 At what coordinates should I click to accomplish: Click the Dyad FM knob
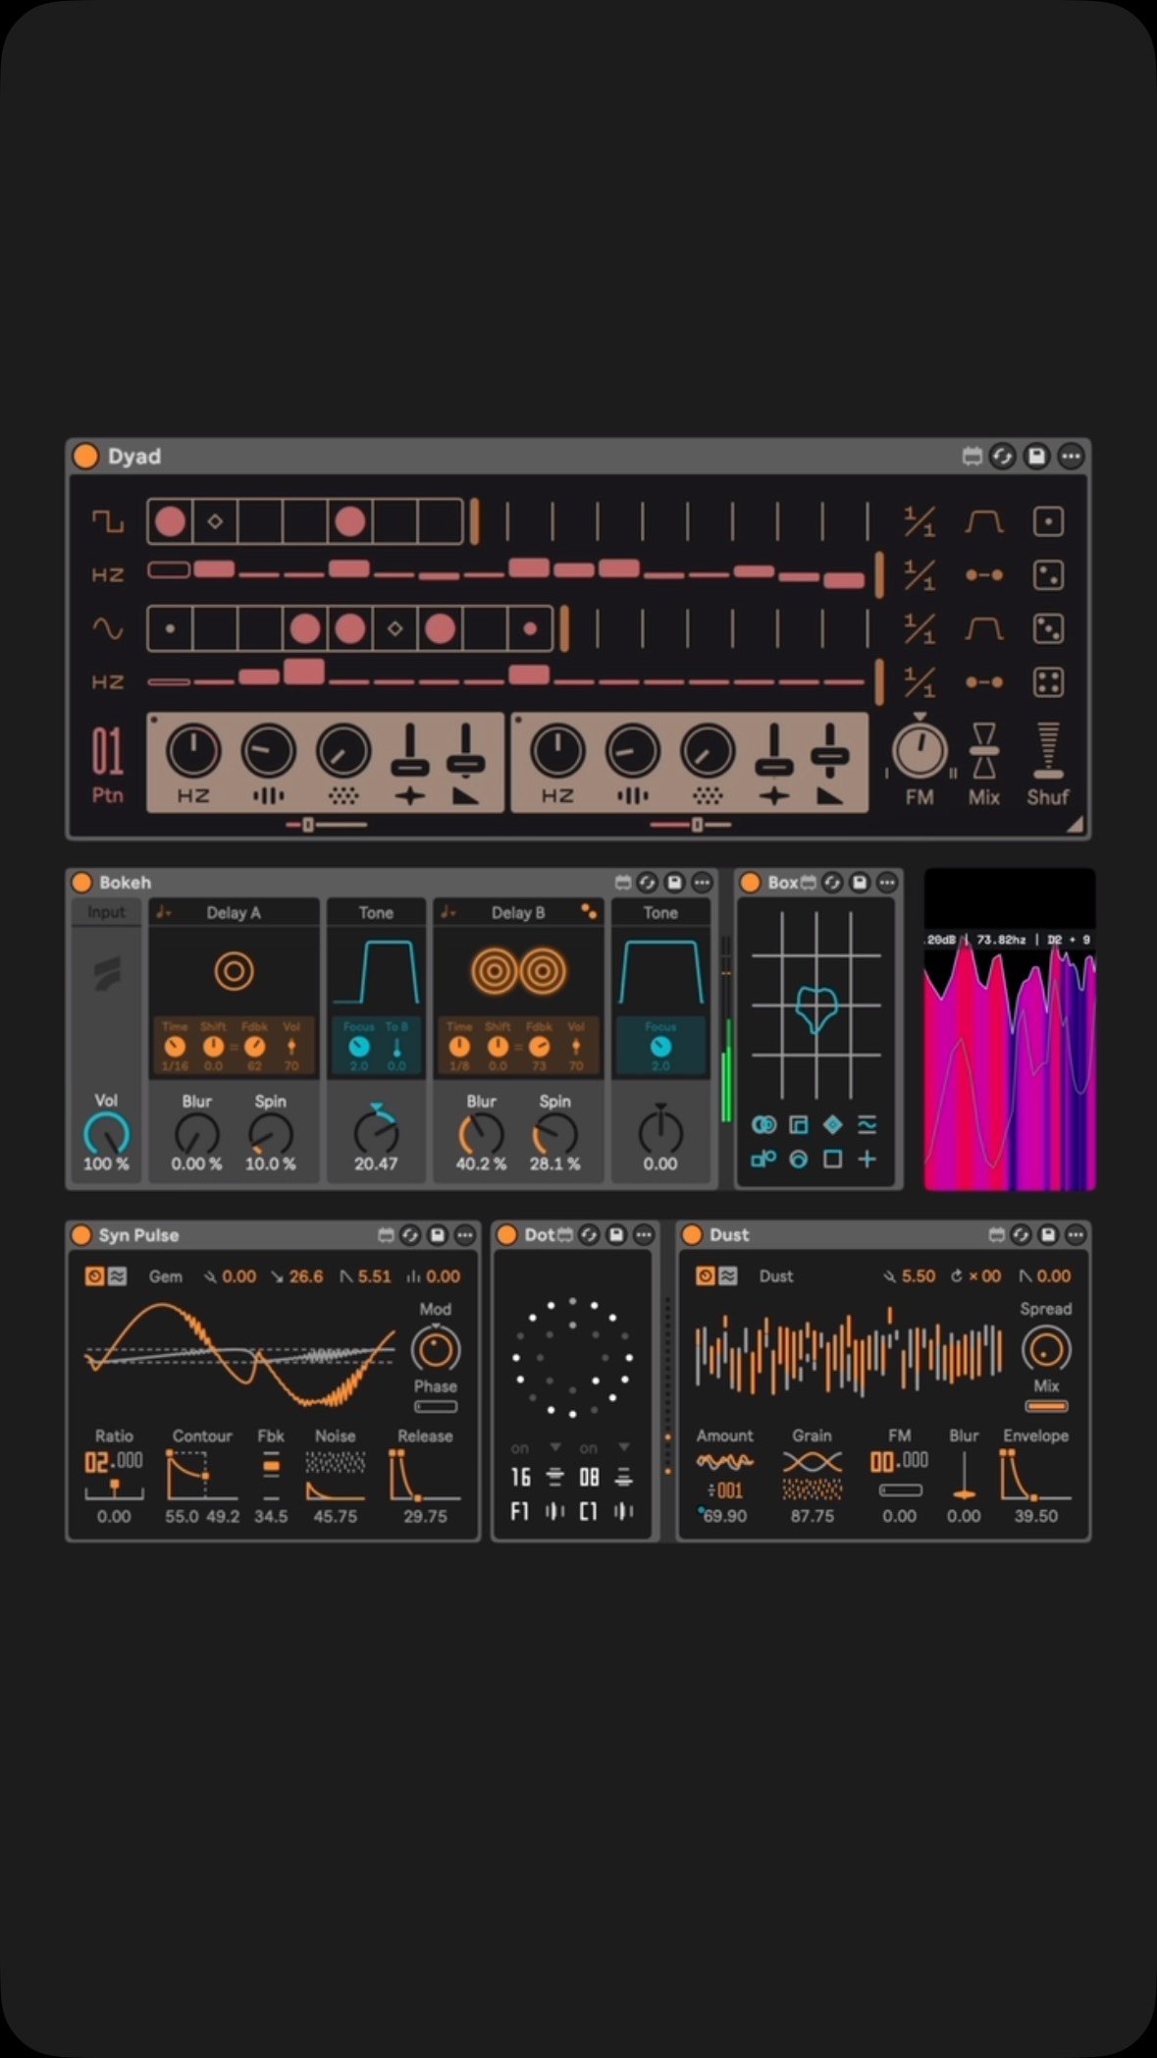point(920,751)
